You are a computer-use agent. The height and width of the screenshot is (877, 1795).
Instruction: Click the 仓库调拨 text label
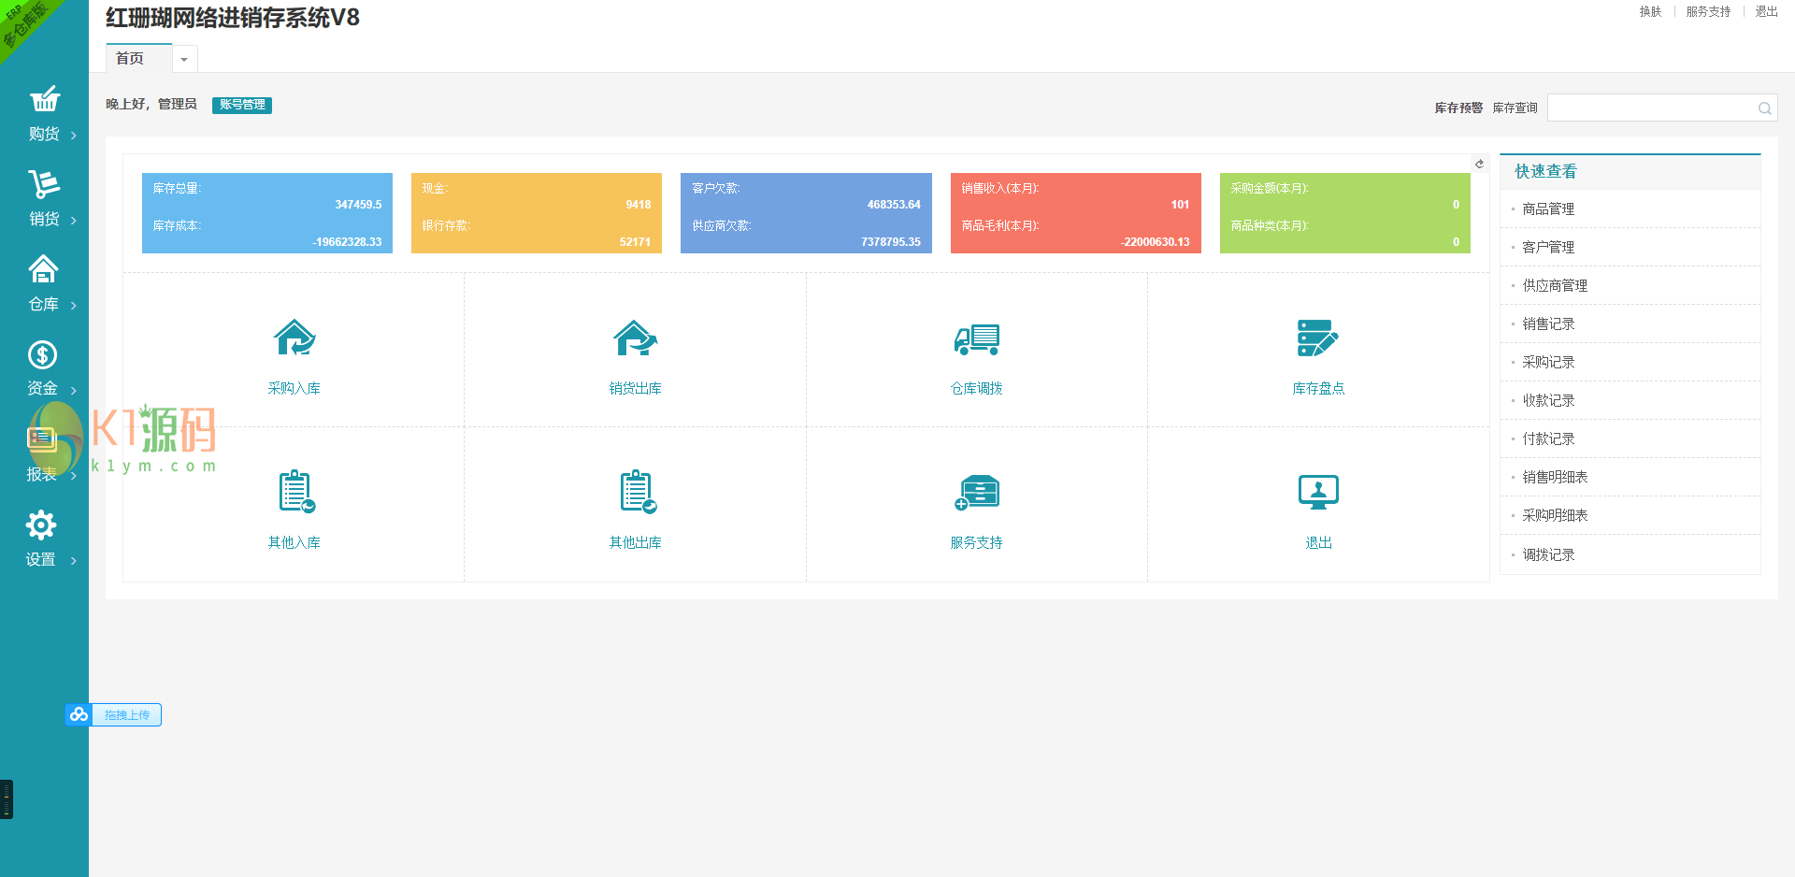(977, 389)
